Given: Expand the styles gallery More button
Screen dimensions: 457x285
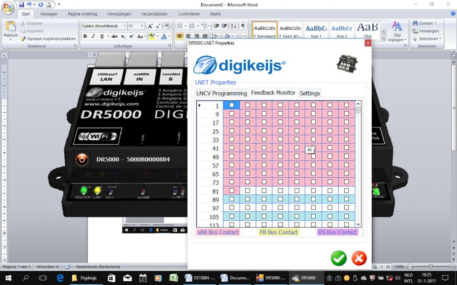Looking at the screenshot, I should pos(384,38).
